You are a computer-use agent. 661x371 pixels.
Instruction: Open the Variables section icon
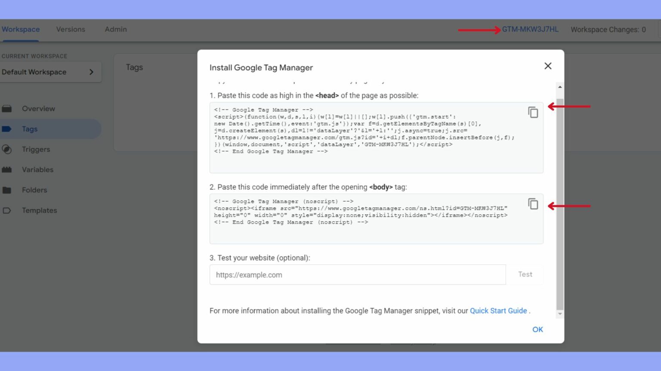coord(7,170)
